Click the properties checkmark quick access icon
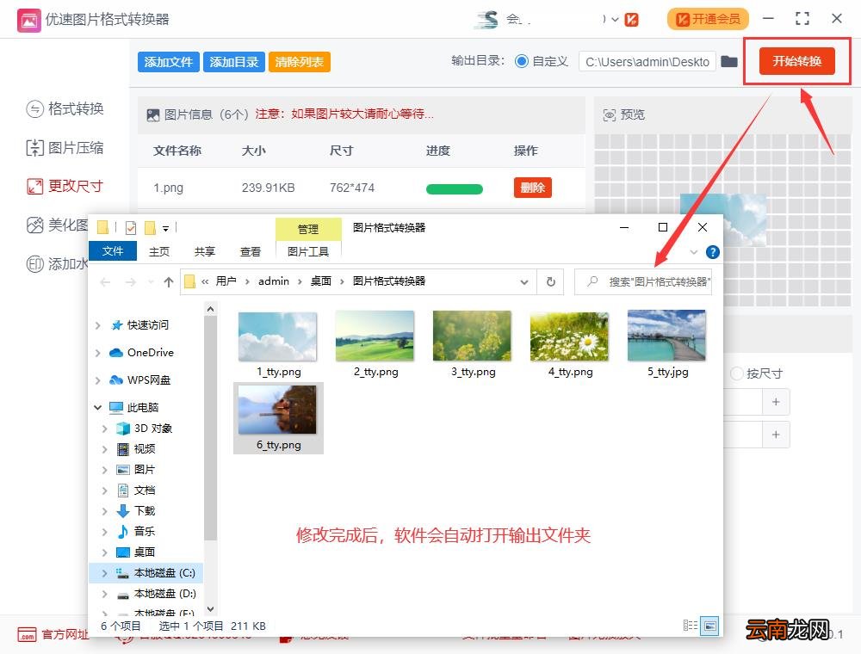 131,227
